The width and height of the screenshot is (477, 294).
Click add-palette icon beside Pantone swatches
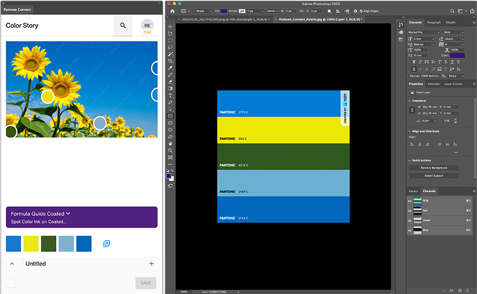(106, 243)
